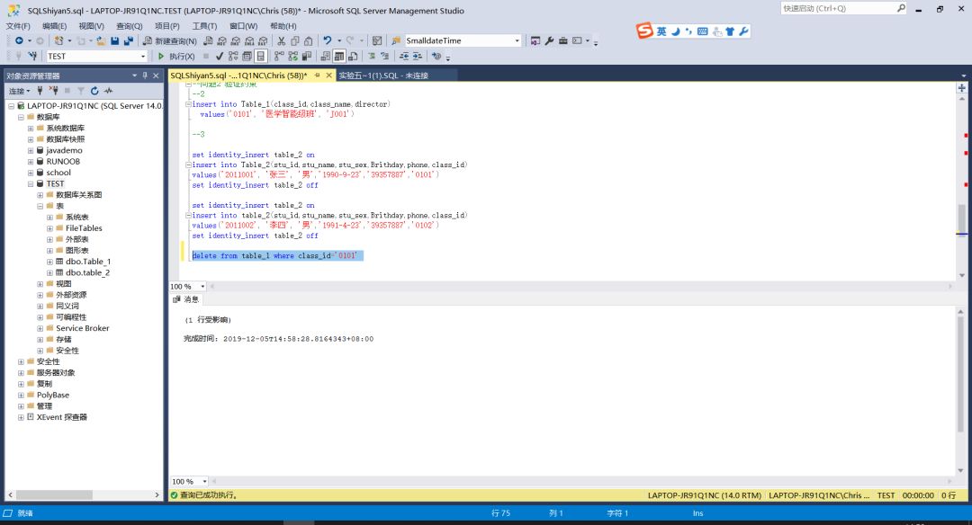
Task: Refresh the Object Explorer
Action: 94,91
